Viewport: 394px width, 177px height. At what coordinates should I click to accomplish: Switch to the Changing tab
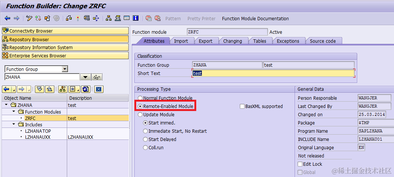point(232,41)
